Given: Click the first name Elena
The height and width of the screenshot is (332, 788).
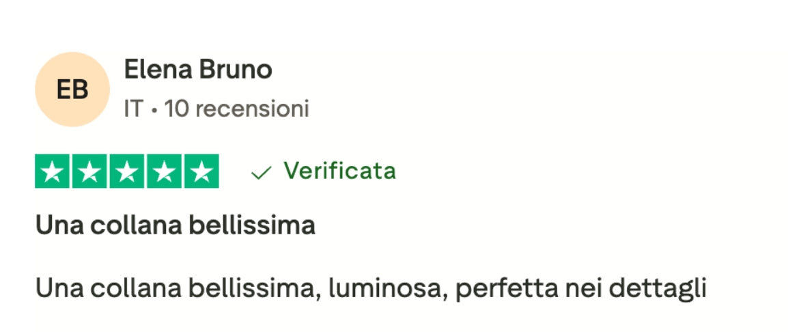Looking at the screenshot, I should click(x=158, y=70).
